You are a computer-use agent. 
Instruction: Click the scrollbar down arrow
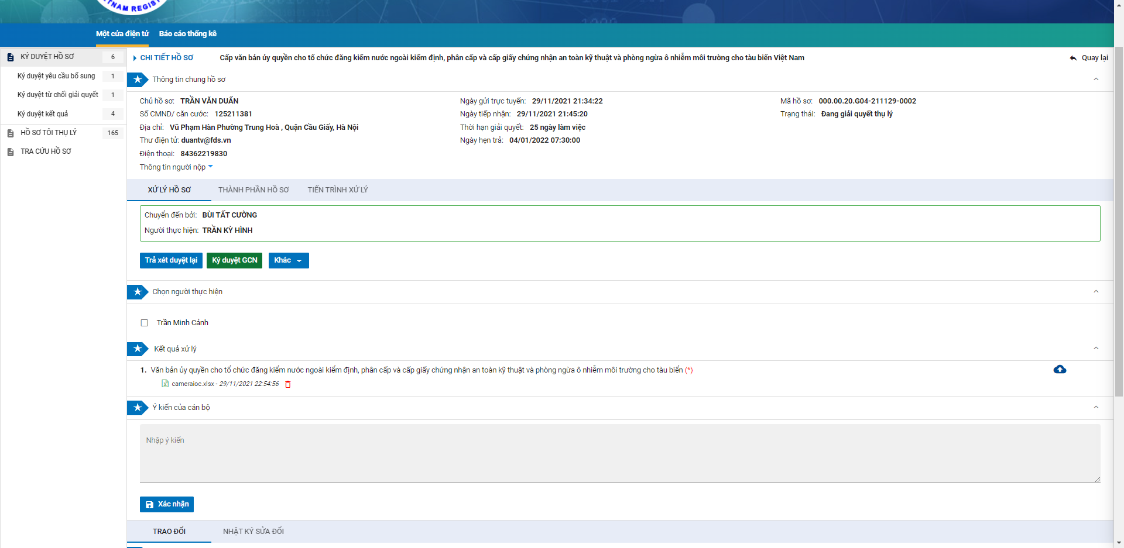coord(1119,543)
